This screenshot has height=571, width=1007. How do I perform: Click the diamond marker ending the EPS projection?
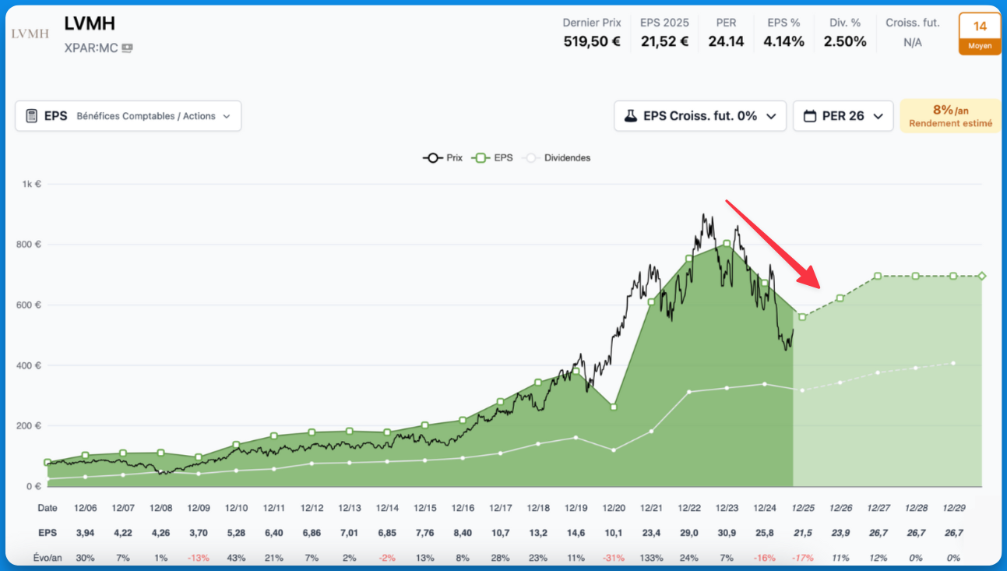coord(981,277)
